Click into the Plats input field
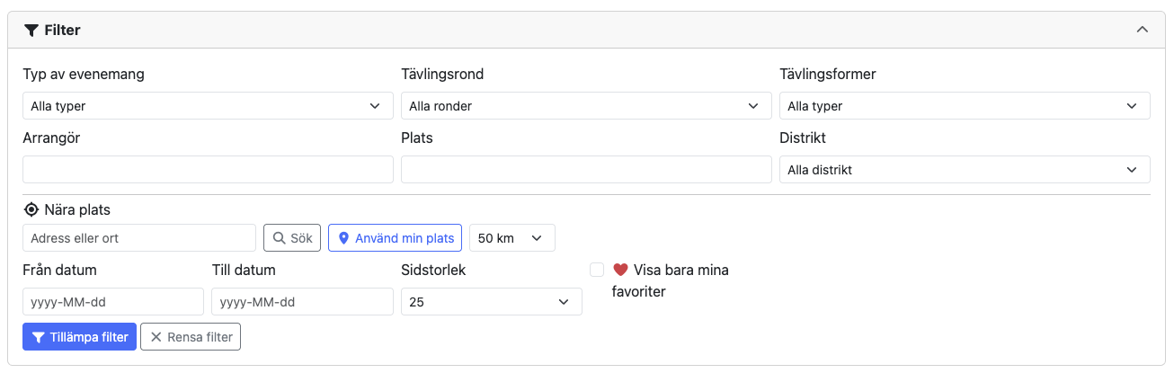Screen dimensions: 1174x373 coord(585,170)
